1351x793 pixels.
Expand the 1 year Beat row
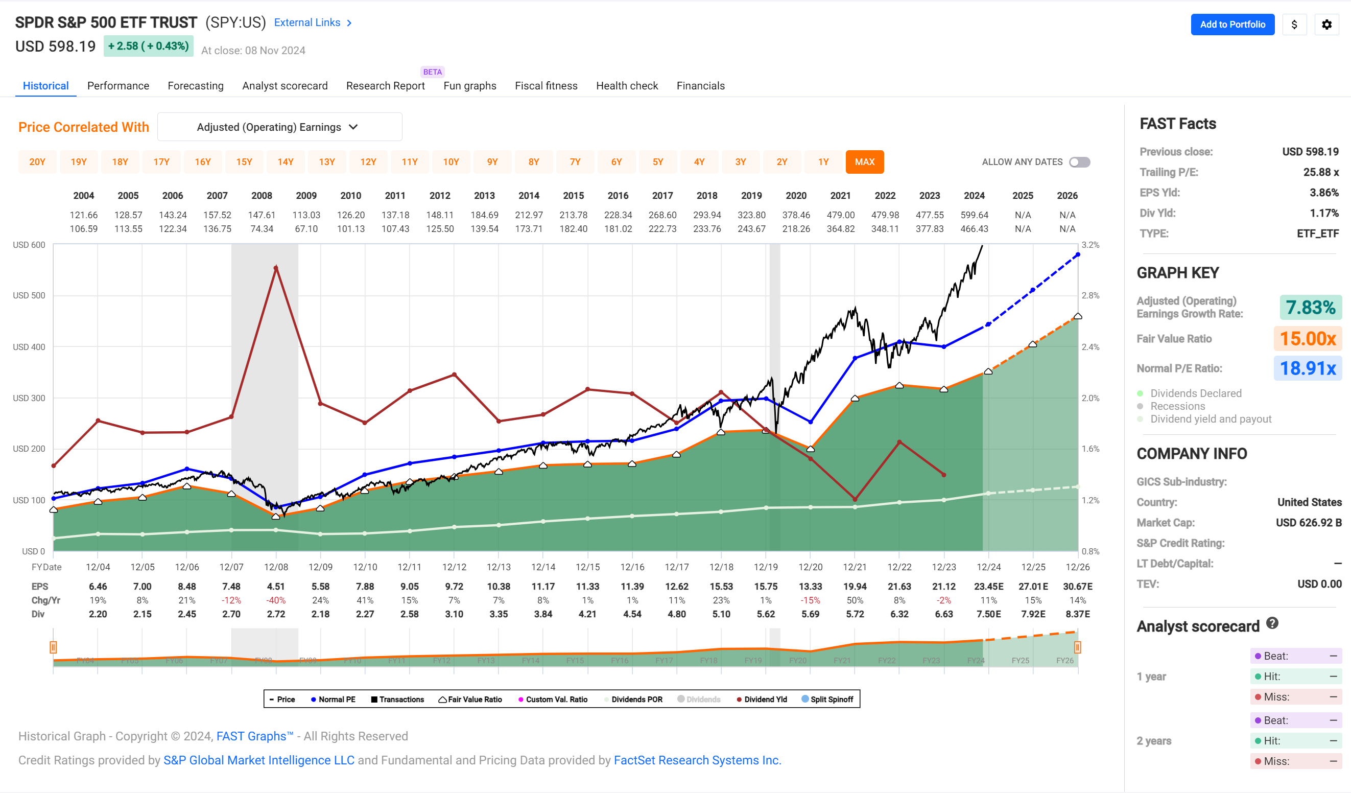tap(1296, 656)
